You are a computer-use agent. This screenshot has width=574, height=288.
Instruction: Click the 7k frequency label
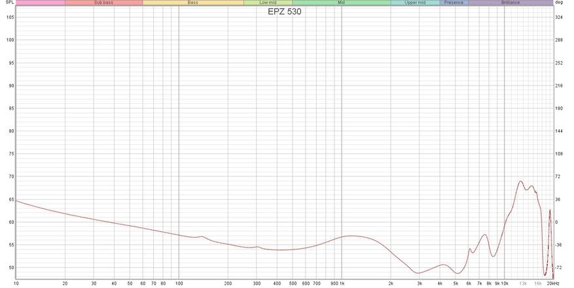click(480, 283)
